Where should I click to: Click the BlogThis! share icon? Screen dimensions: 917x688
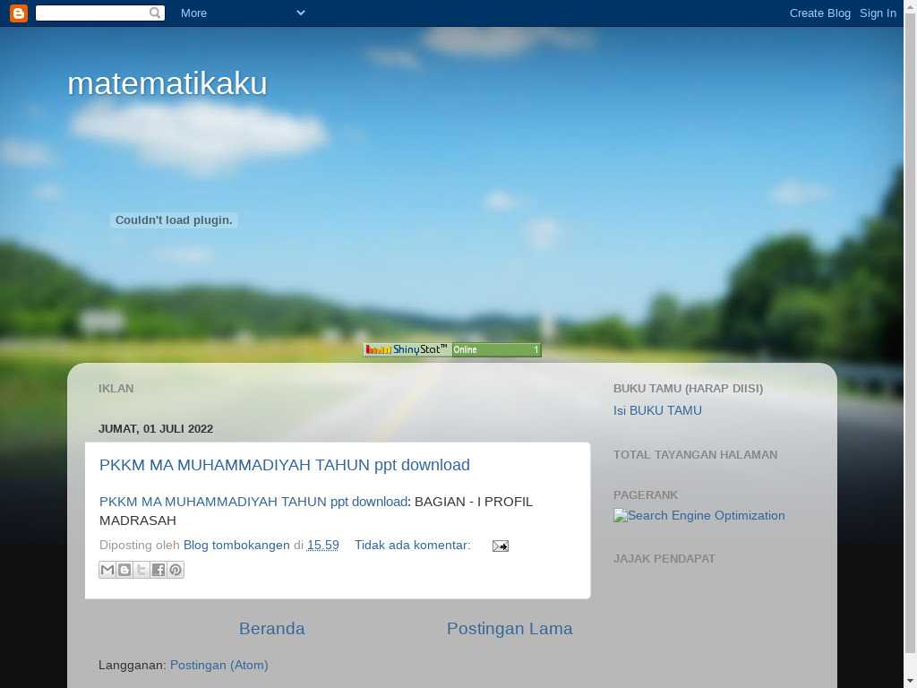[124, 570]
